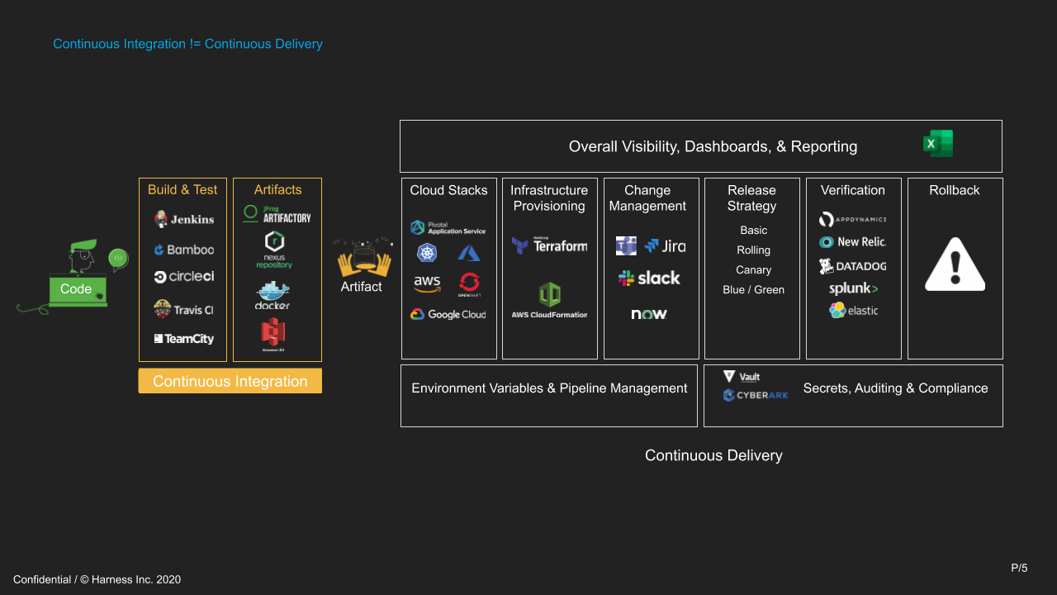Click the Splunk logo
The height and width of the screenshot is (595, 1057).
tap(853, 288)
